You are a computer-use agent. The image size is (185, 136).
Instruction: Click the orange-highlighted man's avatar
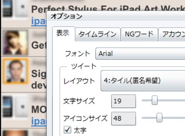(x=15, y=71)
